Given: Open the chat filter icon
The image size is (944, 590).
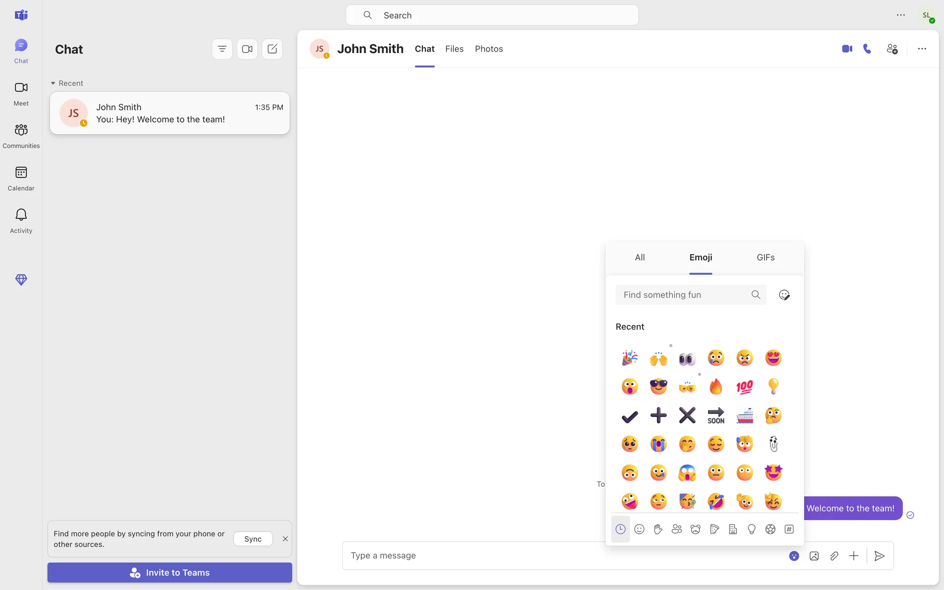Looking at the screenshot, I should click(222, 49).
